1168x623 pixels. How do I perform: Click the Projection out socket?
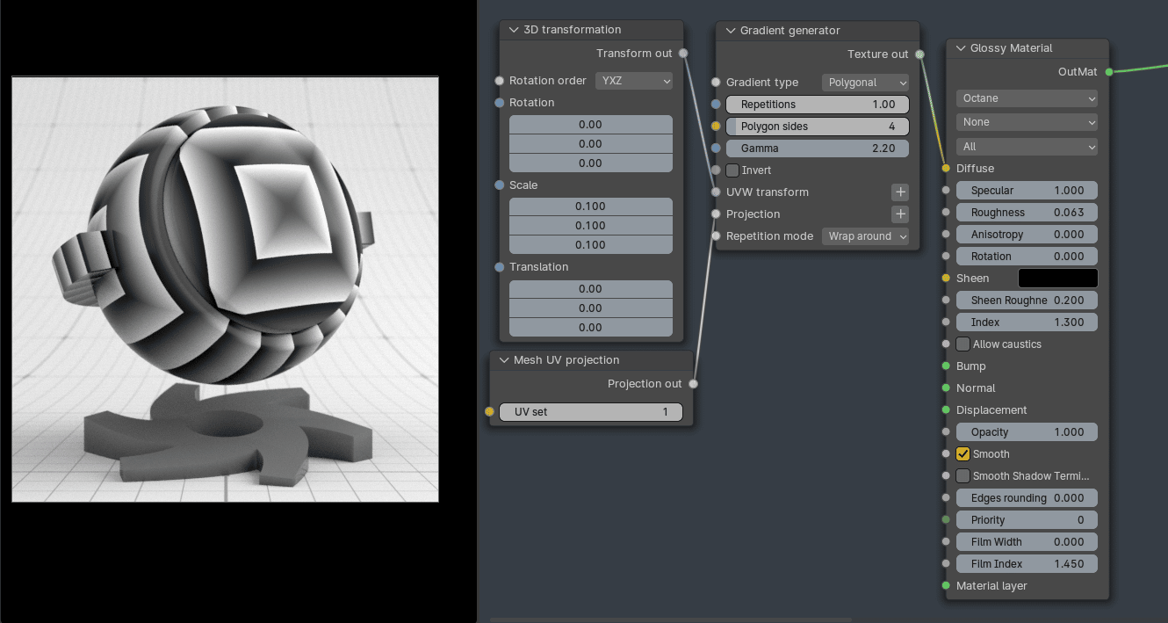(693, 384)
